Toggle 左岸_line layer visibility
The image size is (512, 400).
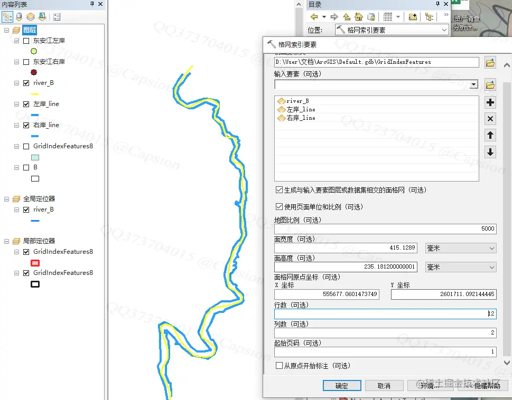coord(26,104)
